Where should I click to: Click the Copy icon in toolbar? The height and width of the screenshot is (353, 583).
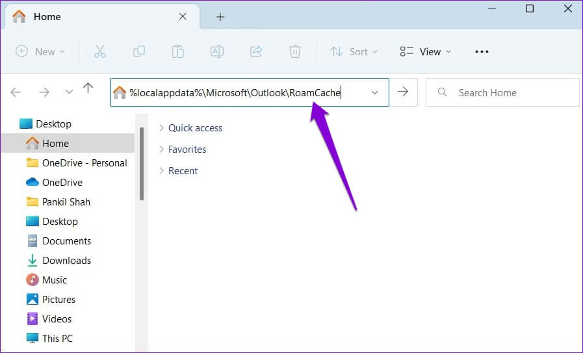pos(138,51)
